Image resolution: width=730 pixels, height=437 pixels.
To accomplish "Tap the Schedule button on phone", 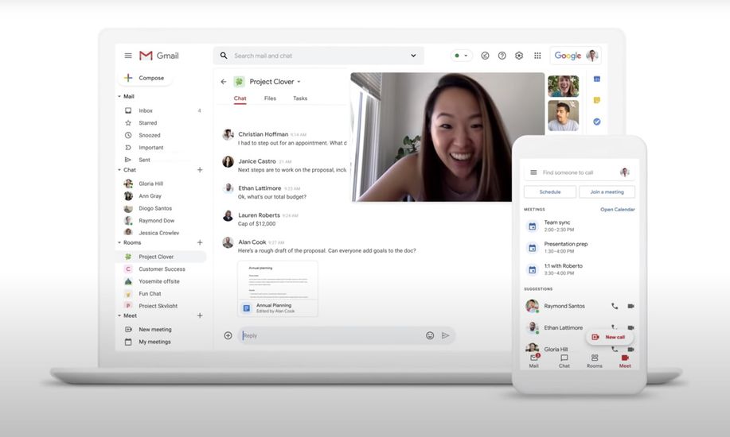I will 550,192.
